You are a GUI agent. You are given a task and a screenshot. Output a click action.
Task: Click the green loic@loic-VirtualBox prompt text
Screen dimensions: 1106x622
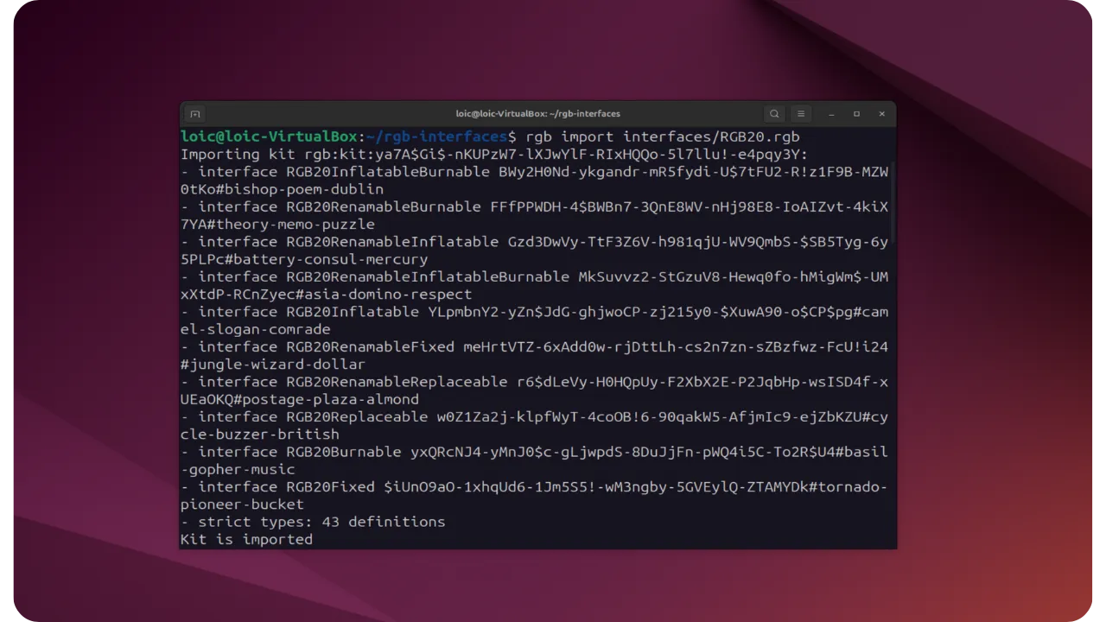268,136
